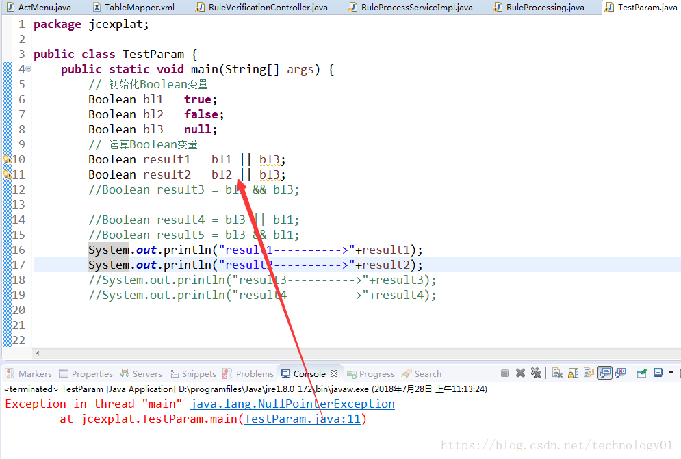Switch to the Progress tab
The width and height of the screenshot is (681, 459).
coord(372,373)
